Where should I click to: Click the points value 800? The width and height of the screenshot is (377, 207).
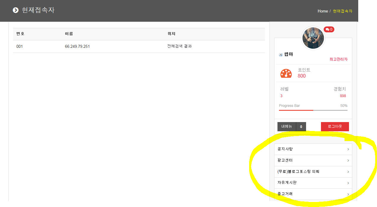[302, 76]
